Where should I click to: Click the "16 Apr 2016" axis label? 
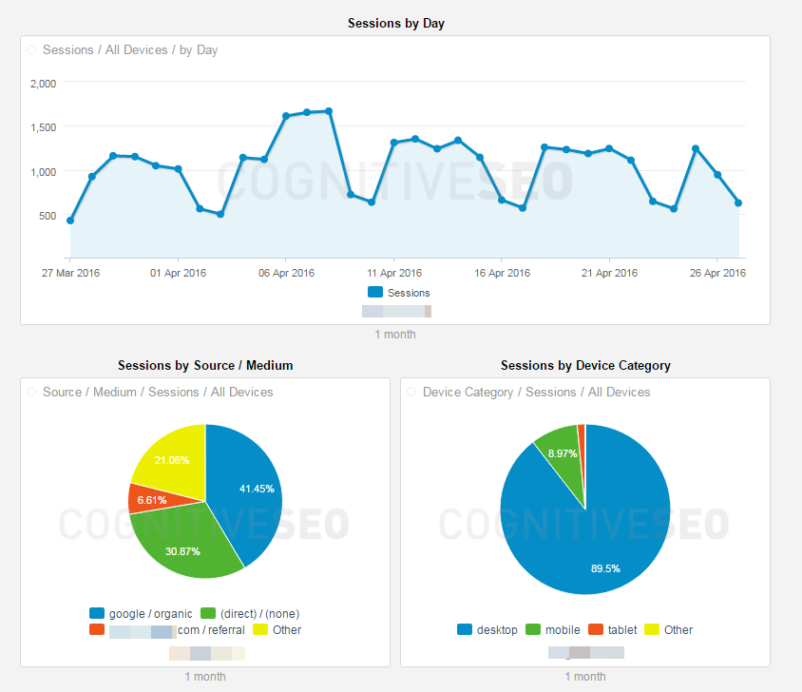click(x=503, y=273)
